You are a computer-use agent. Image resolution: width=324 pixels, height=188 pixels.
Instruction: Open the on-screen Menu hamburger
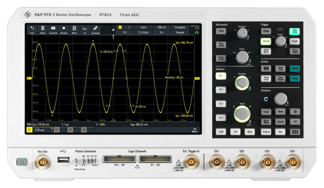pyautogui.click(x=195, y=130)
